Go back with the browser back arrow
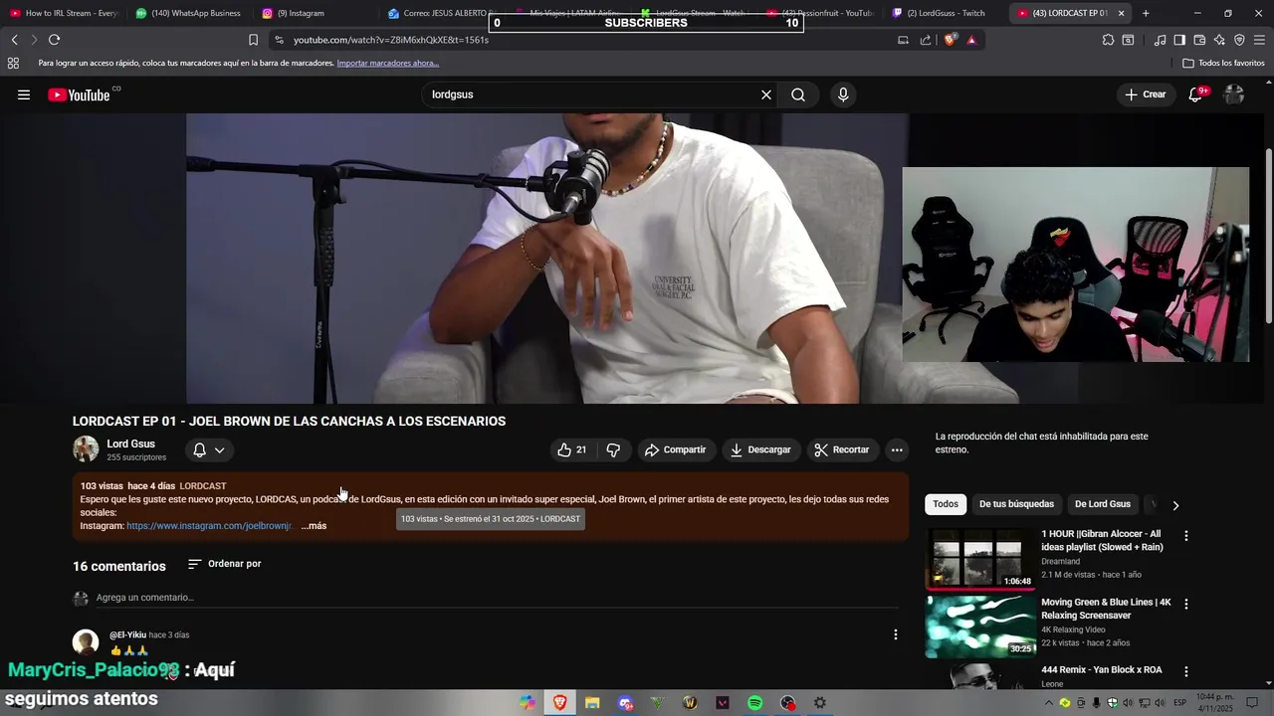This screenshot has width=1274, height=716. click(14, 40)
